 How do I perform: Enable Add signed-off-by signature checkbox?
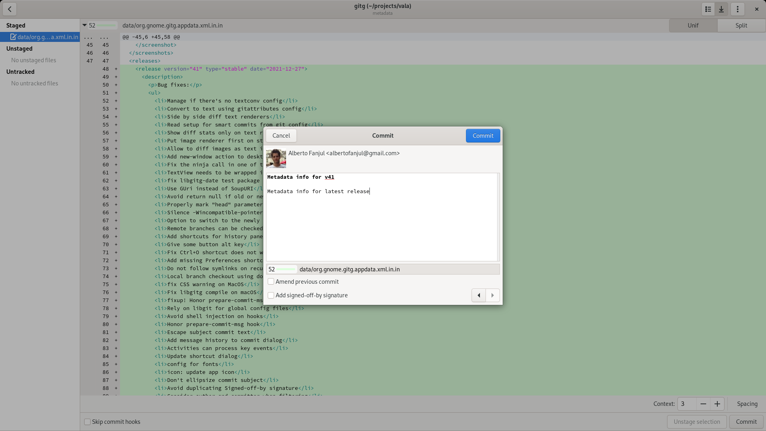(x=271, y=295)
